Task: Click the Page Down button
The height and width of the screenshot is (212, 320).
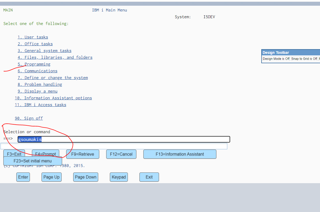Action: click(86, 177)
